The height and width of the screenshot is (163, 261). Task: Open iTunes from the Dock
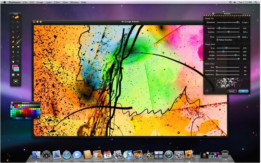128,155
